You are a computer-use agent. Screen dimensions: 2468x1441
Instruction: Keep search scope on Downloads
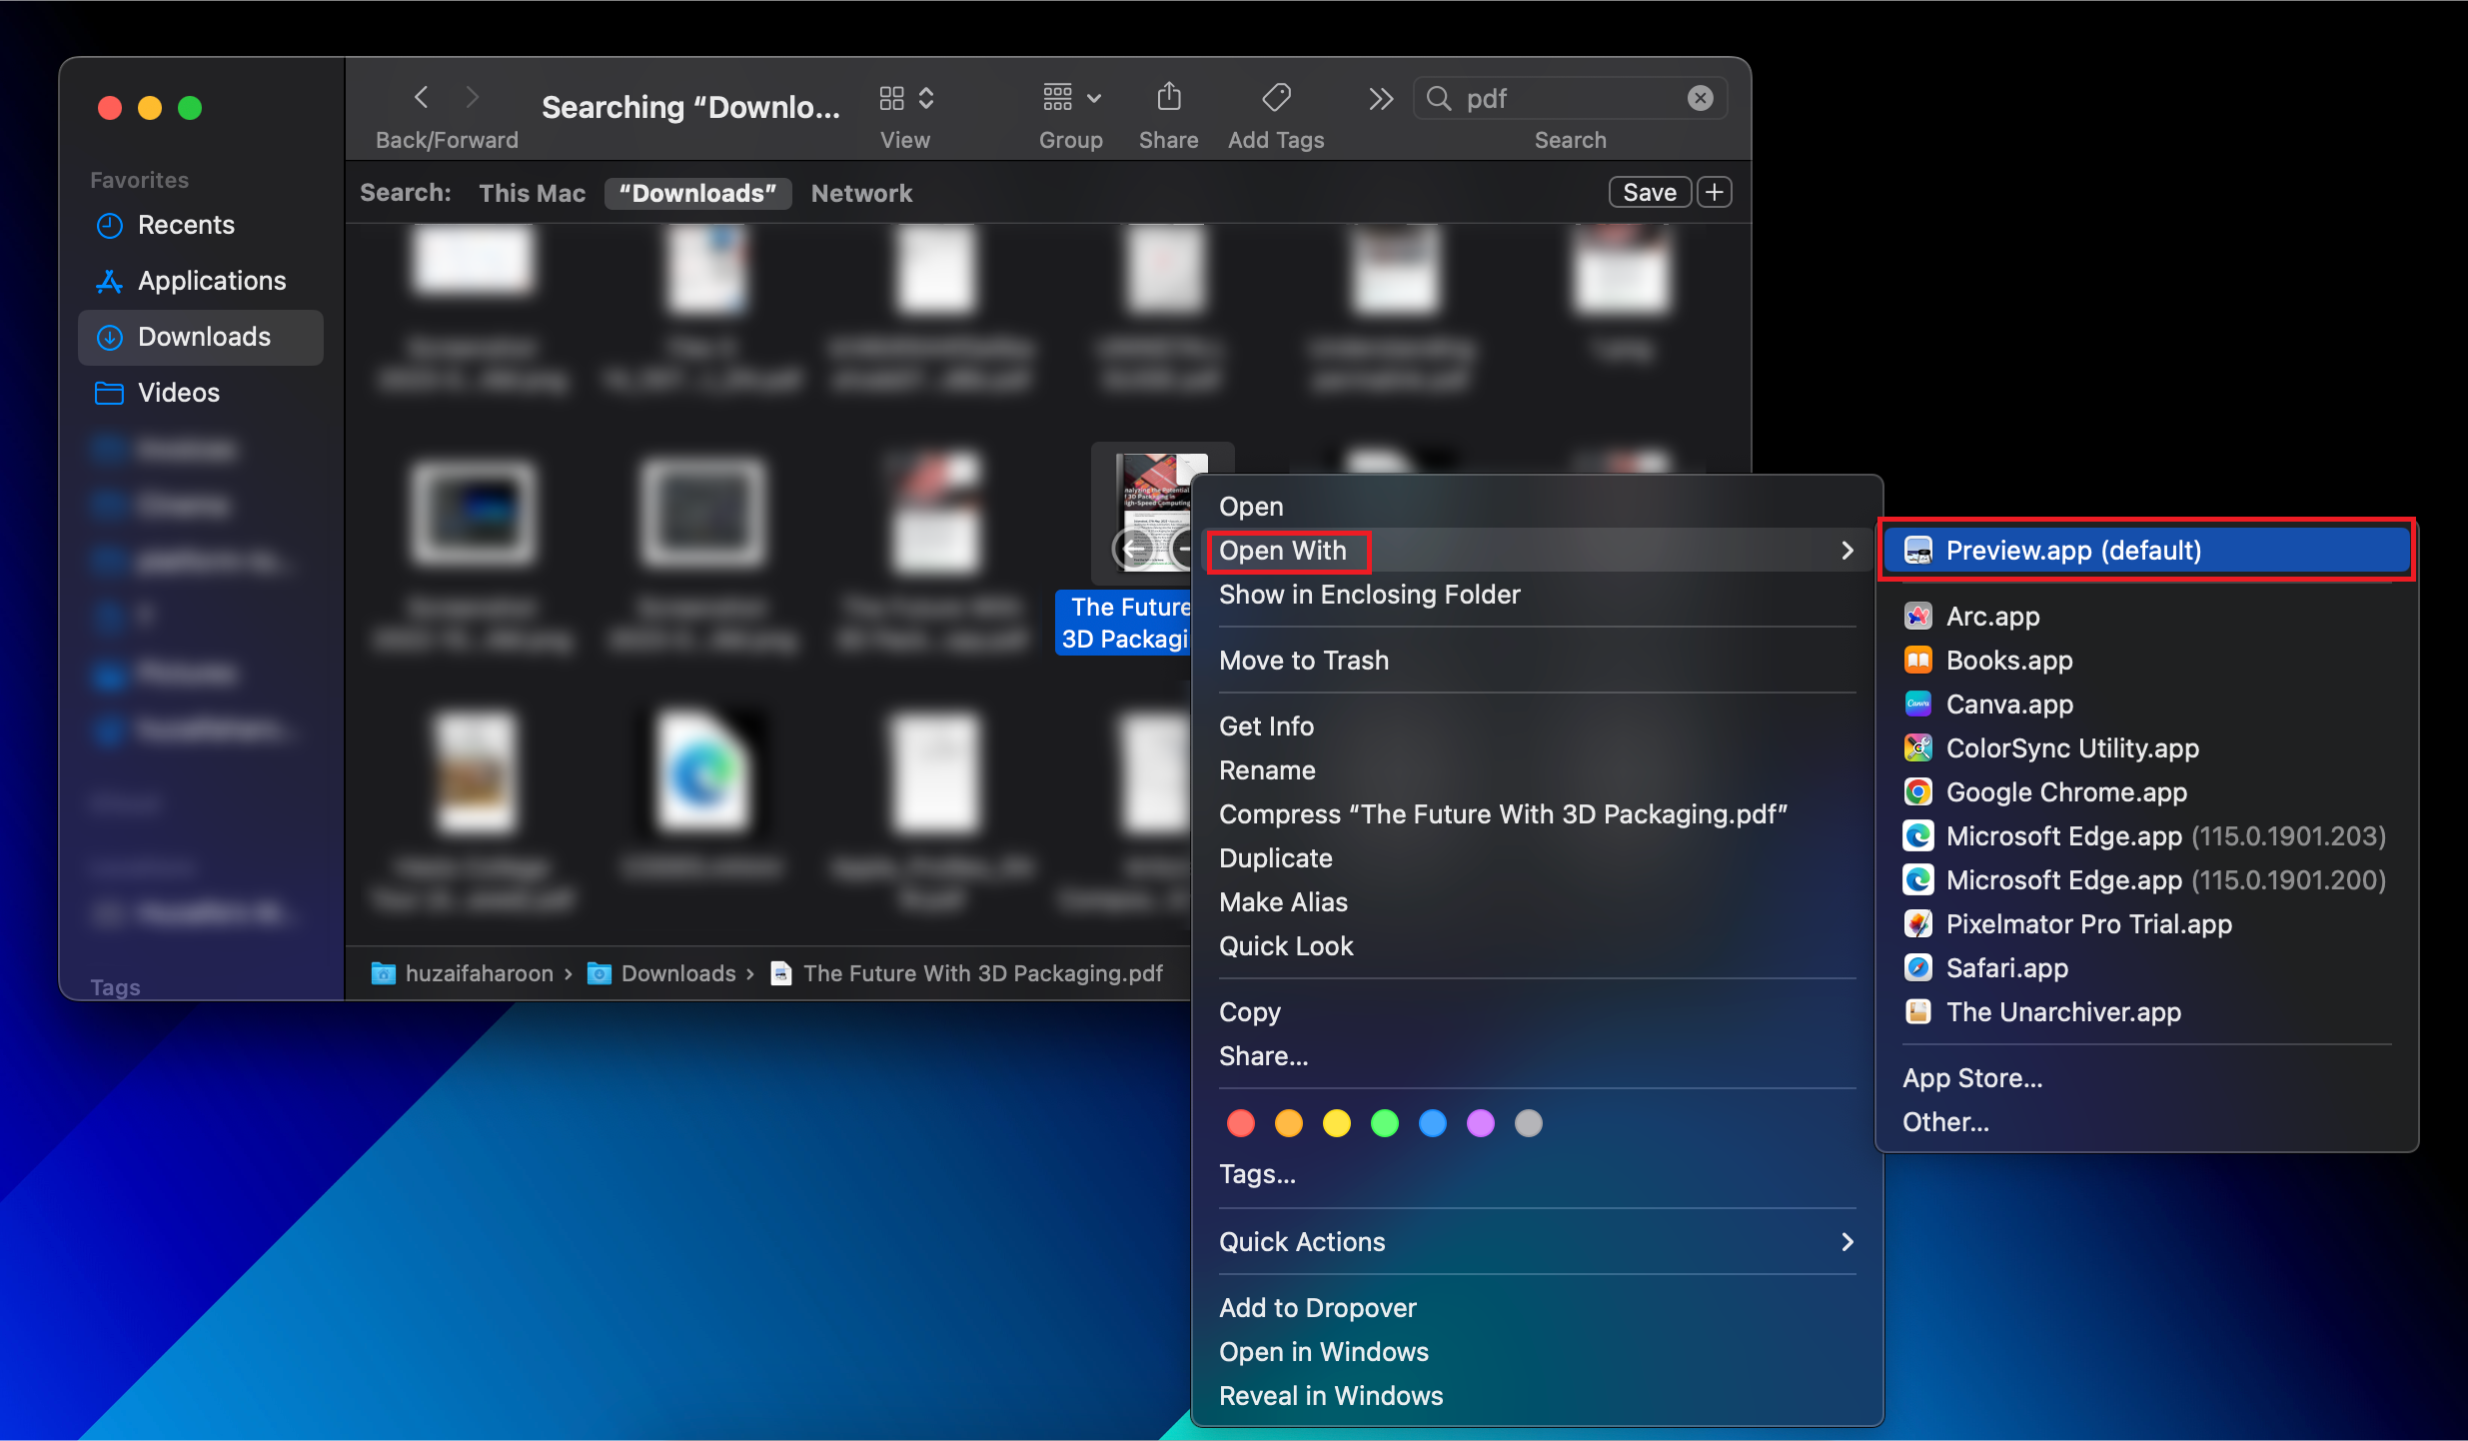click(697, 193)
